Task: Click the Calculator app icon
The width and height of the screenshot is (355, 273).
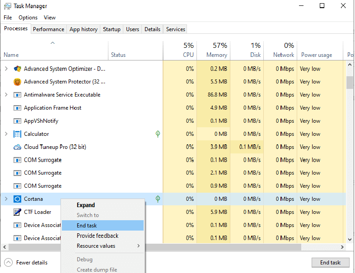Action: [17, 134]
